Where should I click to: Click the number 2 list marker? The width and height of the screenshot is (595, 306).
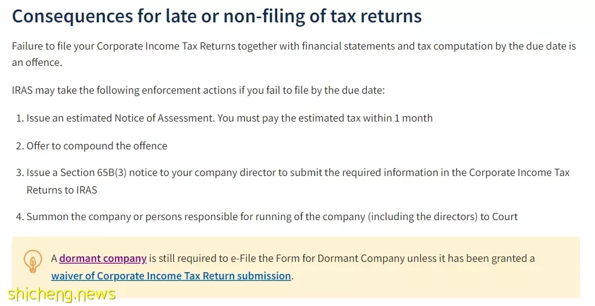click(x=20, y=146)
